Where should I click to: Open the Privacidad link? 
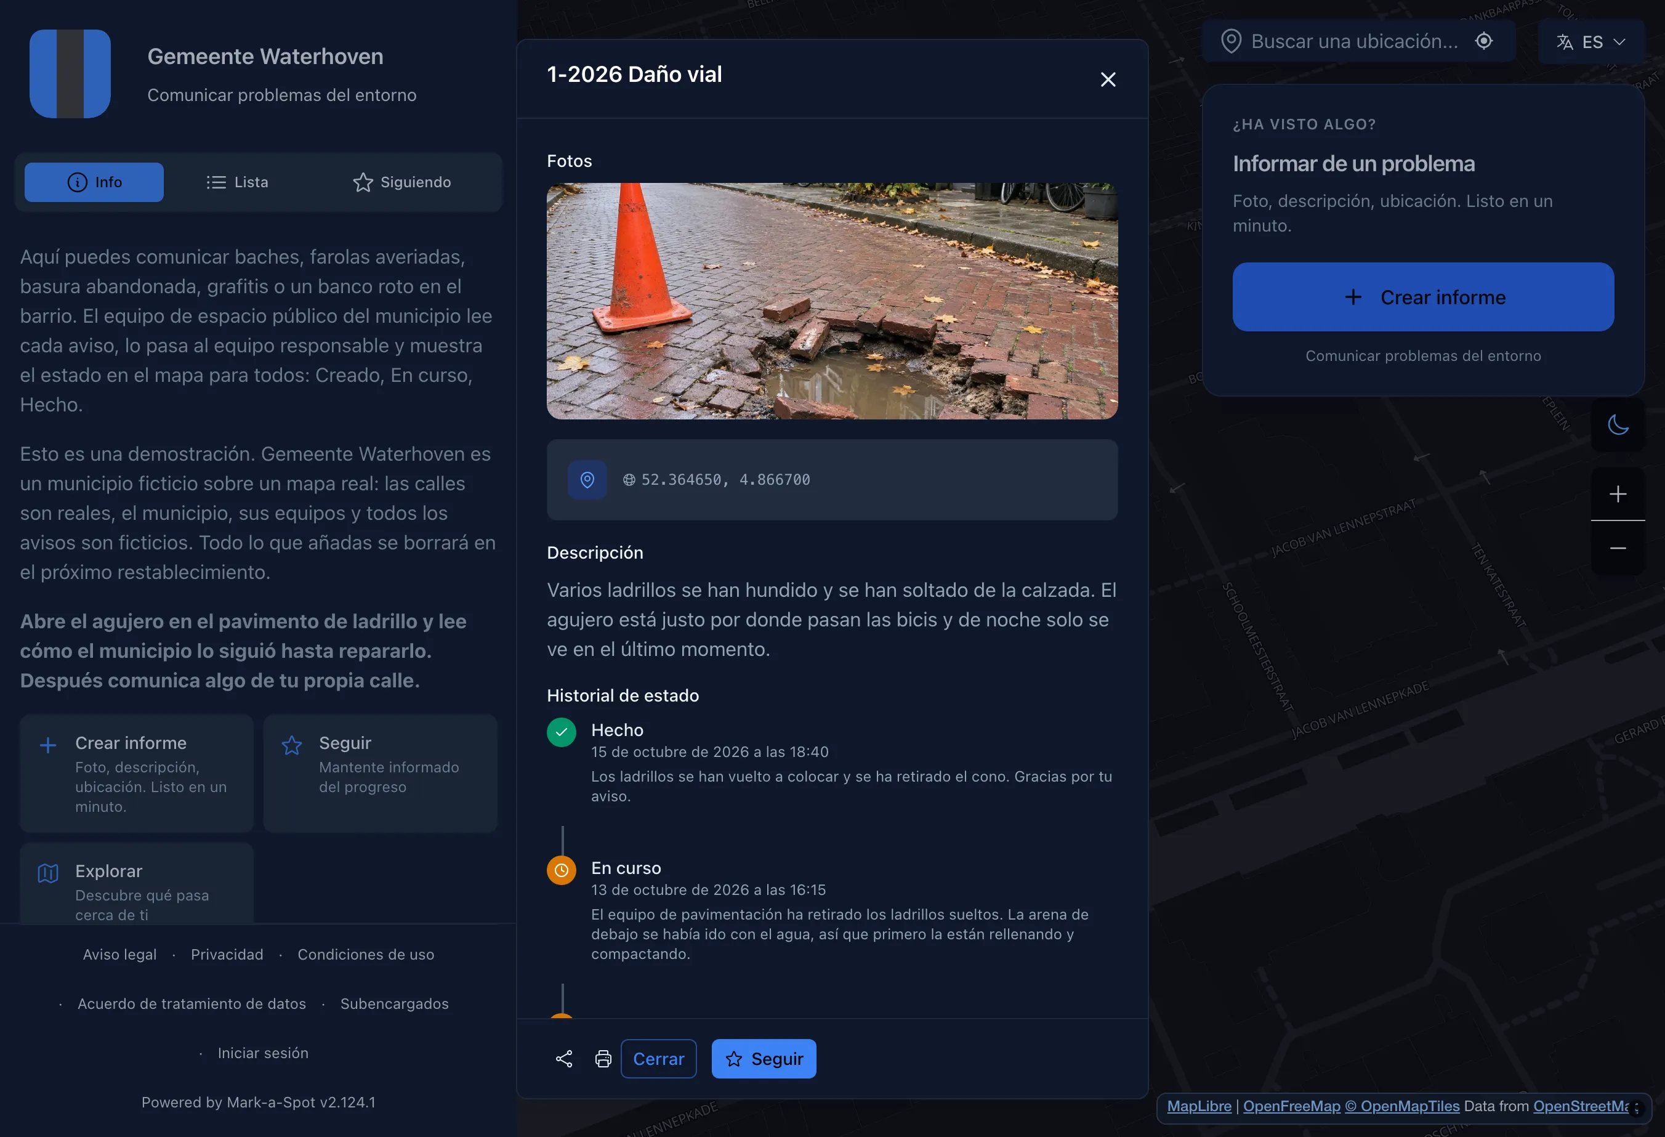[227, 954]
